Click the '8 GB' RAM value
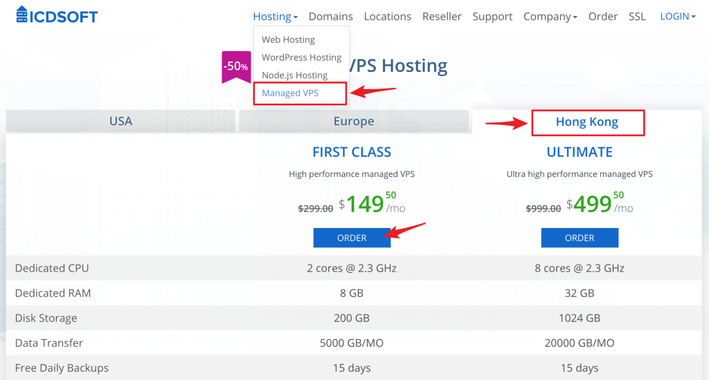 (352, 294)
